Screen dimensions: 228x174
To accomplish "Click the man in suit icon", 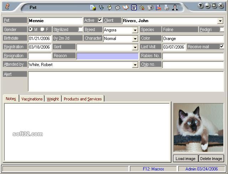I will pyautogui.click(x=175, y=8).
